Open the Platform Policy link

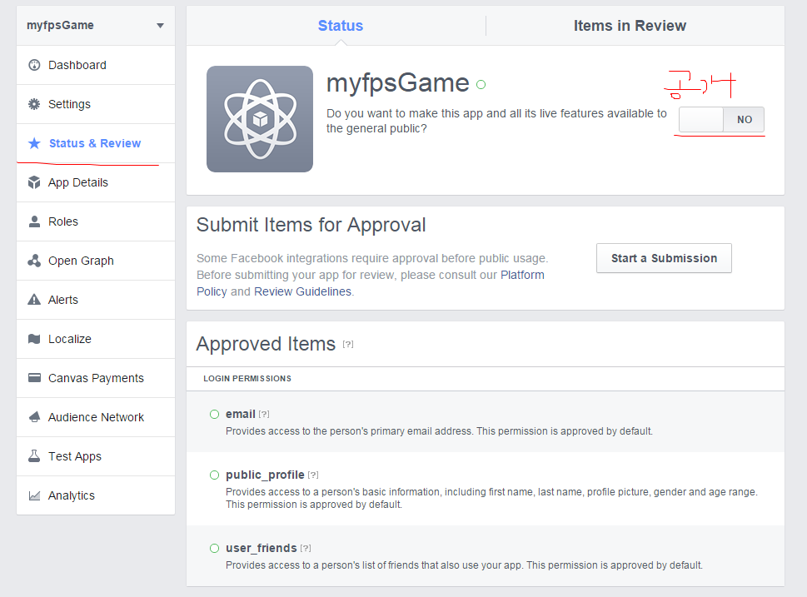pos(522,275)
